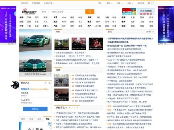Click the right purple vertical banner ad
The image size is (174, 130).
pos(166,24)
